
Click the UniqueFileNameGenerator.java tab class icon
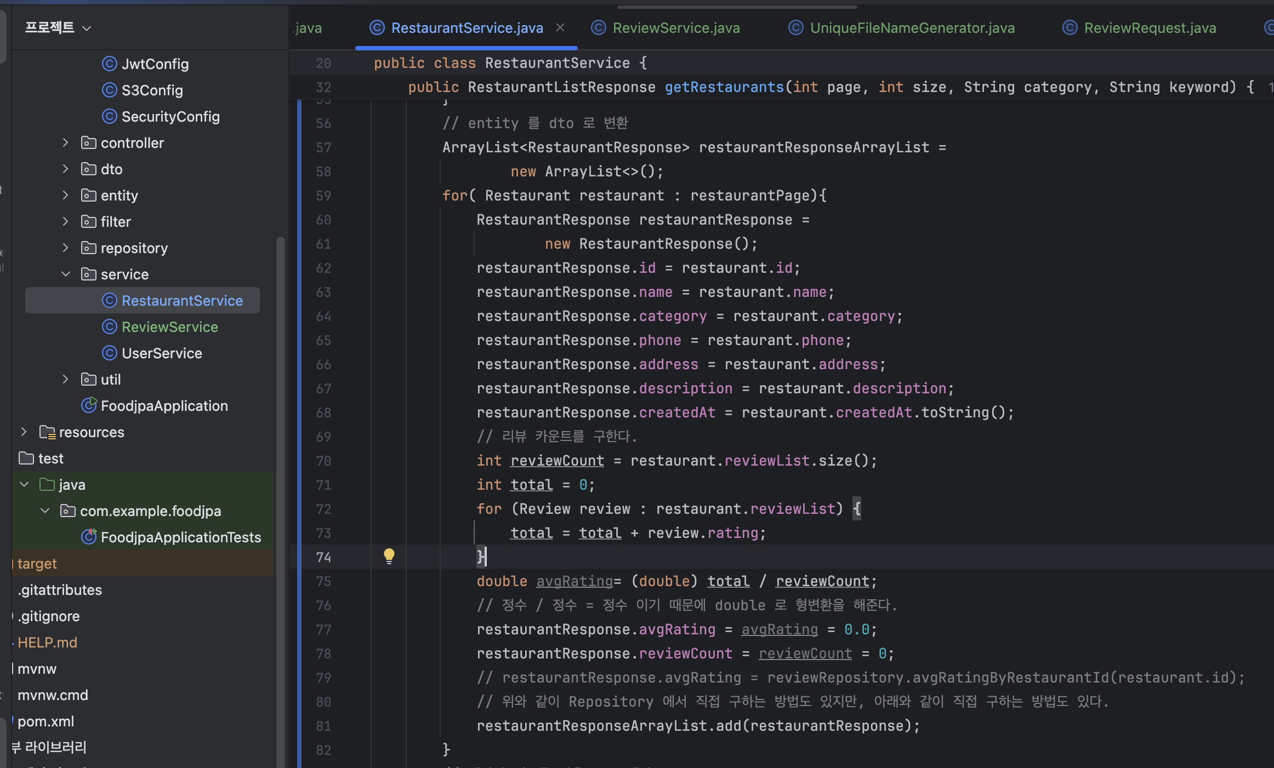tap(796, 27)
